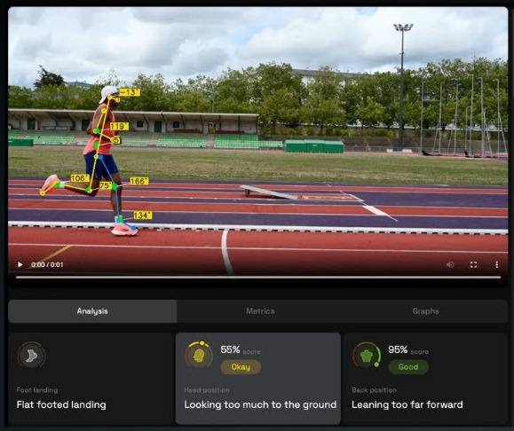Click the 0:00 / 0:01 time display
514x431 pixels.
coord(47,264)
